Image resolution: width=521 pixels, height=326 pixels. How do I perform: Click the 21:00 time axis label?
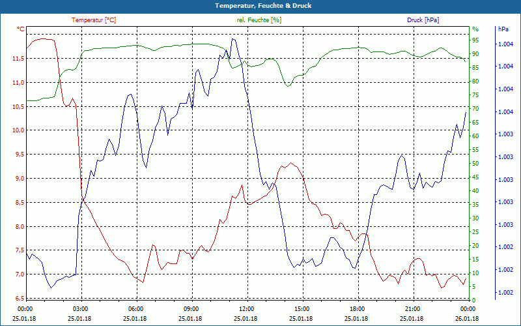click(x=412, y=308)
